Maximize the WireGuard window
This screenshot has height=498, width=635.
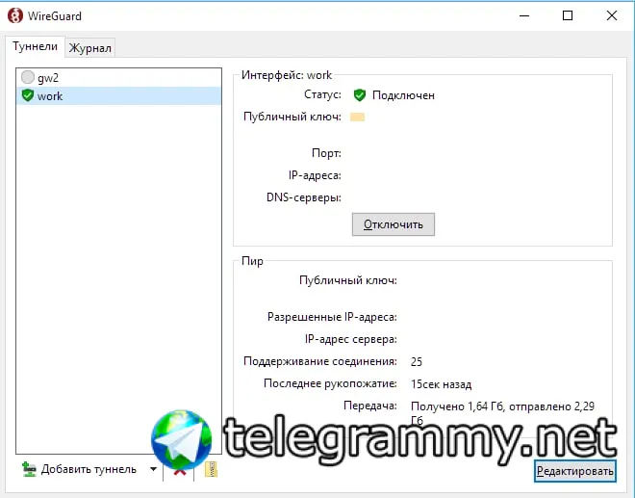(x=568, y=15)
